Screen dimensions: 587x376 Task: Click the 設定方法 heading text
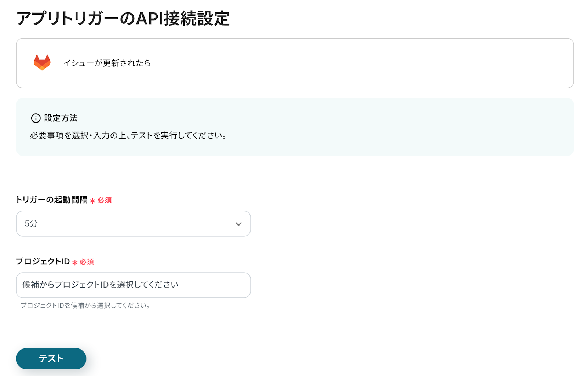click(61, 118)
